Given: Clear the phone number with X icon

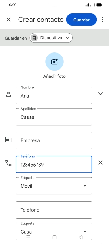Looking at the screenshot, I should pos(101,163).
